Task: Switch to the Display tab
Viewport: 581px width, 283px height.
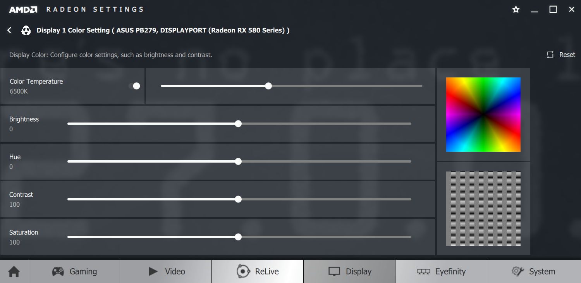Action: pyautogui.click(x=349, y=271)
